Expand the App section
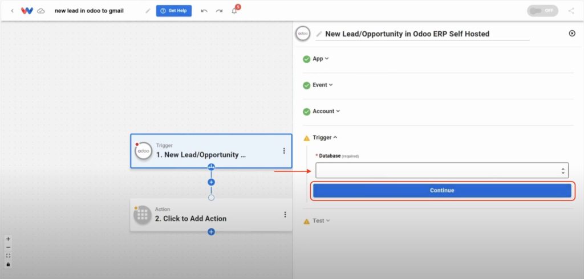Viewport: 584px width, 279px height. pyautogui.click(x=321, y=59)
